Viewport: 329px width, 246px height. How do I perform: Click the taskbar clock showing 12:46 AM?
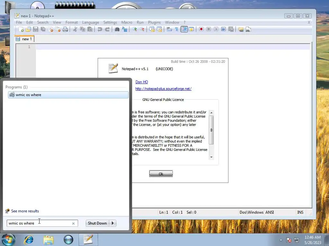(x=313, y=240)
